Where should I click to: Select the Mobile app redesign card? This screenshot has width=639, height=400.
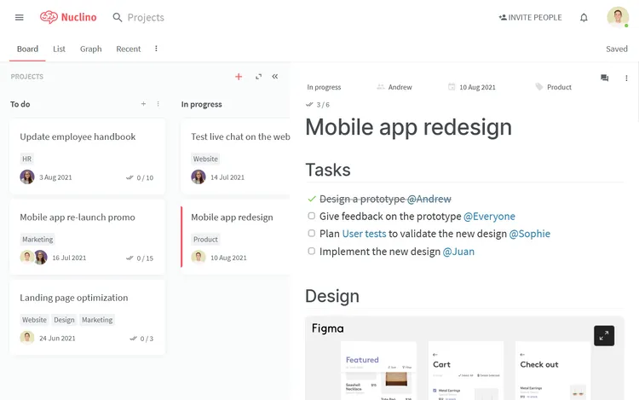(x=235, y=236)
